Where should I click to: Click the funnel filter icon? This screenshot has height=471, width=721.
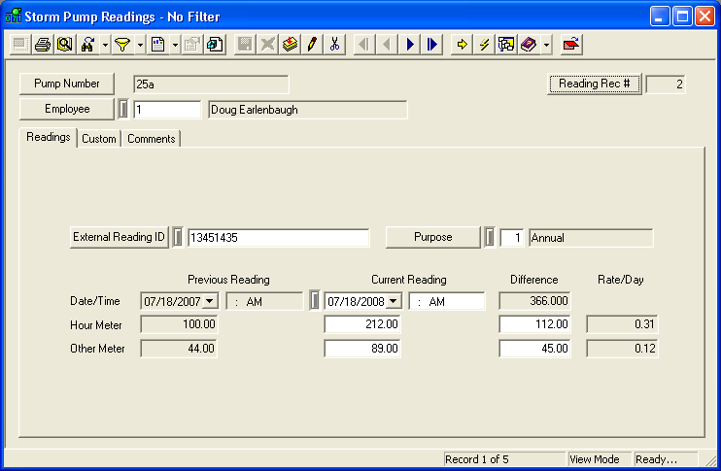(122, 45)
